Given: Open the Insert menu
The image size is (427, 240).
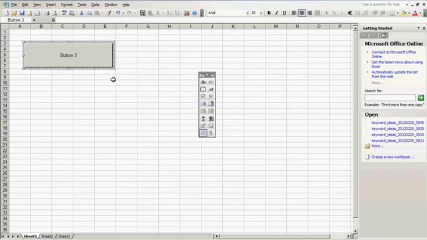Looking at the screenshot, I should point(51,5).
